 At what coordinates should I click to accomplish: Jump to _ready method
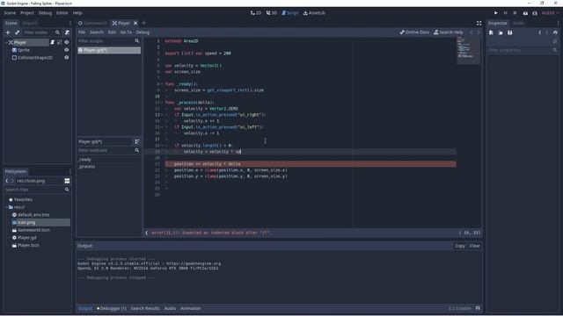[84, 160]
